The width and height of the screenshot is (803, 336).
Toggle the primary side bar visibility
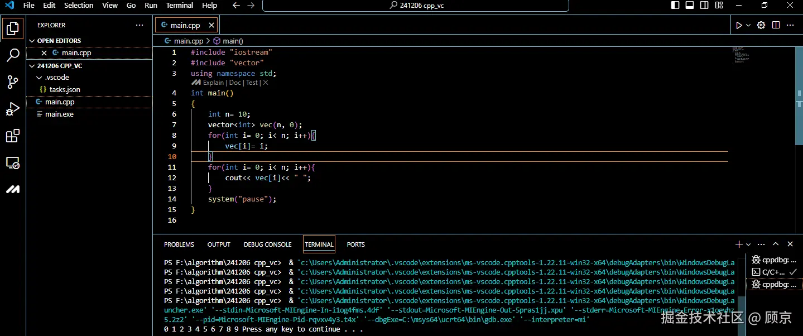tap(675, 6)
